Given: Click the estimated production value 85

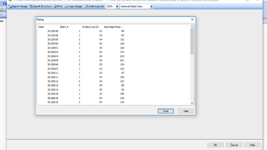Looking at the screenshot, I should [122, 36].
